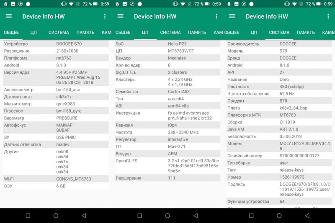Tap the 'PRESSURE' barometer value
Image resolution: width=335 pixels, height=223 pixels.
[x=67, y=118]
